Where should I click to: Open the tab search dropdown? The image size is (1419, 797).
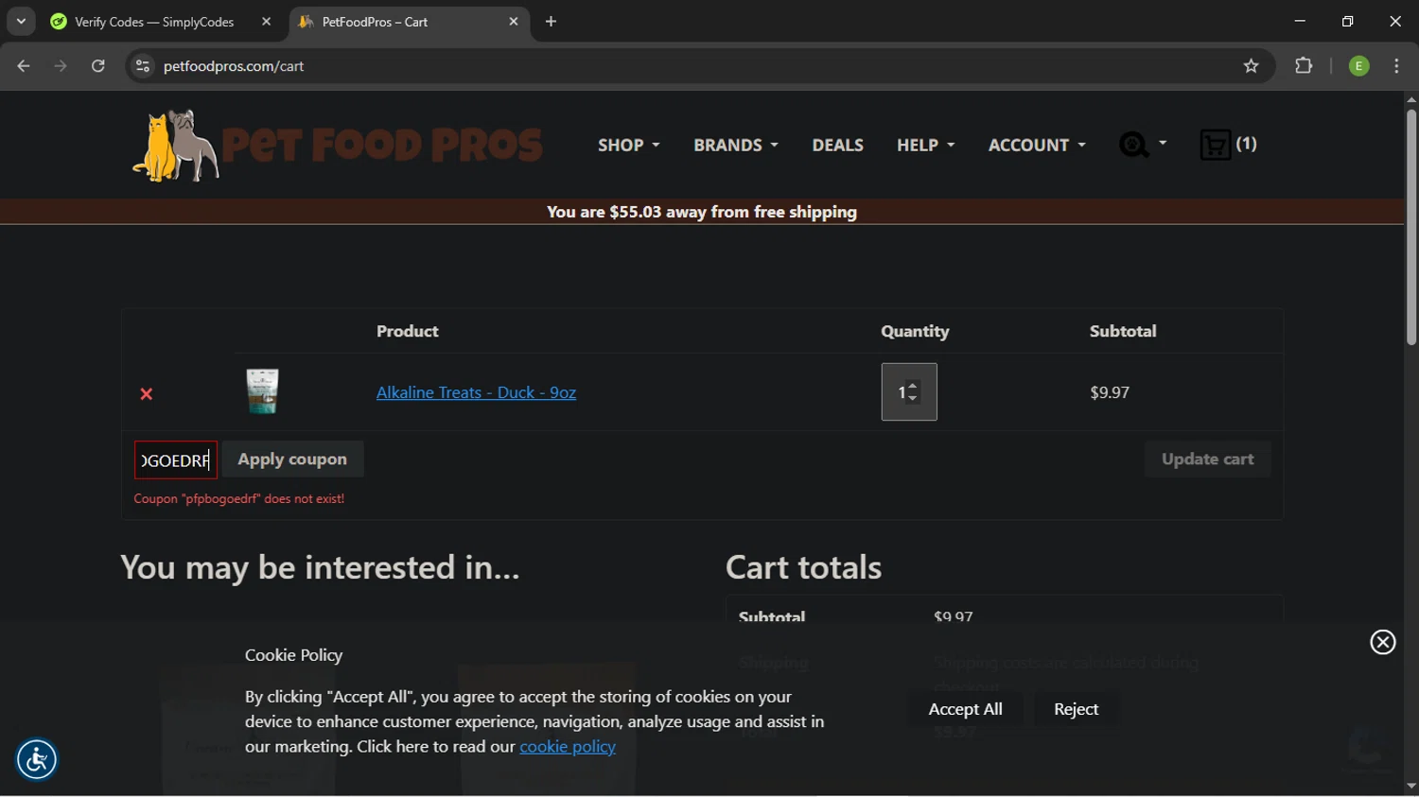21,22
